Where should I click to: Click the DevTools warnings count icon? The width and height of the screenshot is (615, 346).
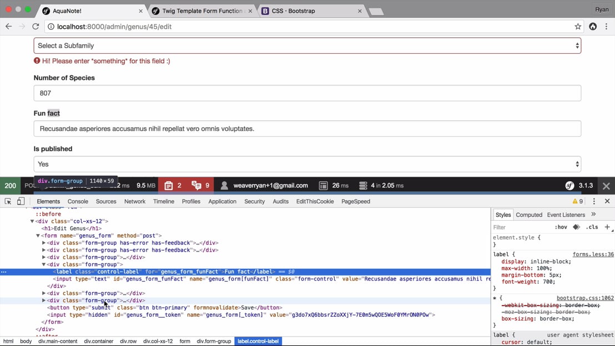pos(578,201)
